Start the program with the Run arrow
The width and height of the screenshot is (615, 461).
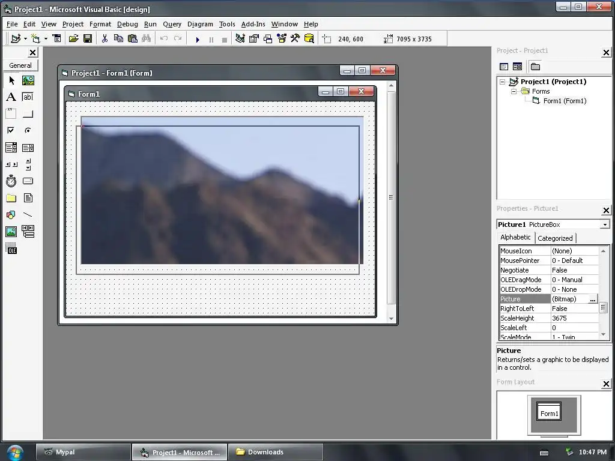pyautogui.click(x=197, y=39)
